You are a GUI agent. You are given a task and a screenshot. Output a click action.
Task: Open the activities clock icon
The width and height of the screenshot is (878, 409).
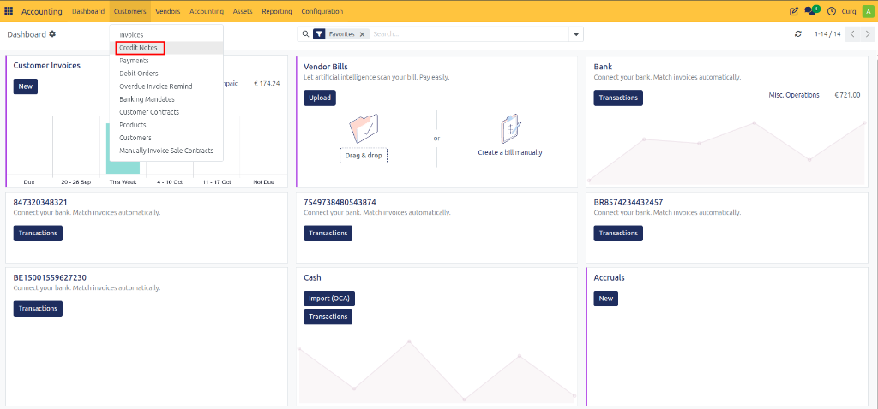tap(832, 11)
